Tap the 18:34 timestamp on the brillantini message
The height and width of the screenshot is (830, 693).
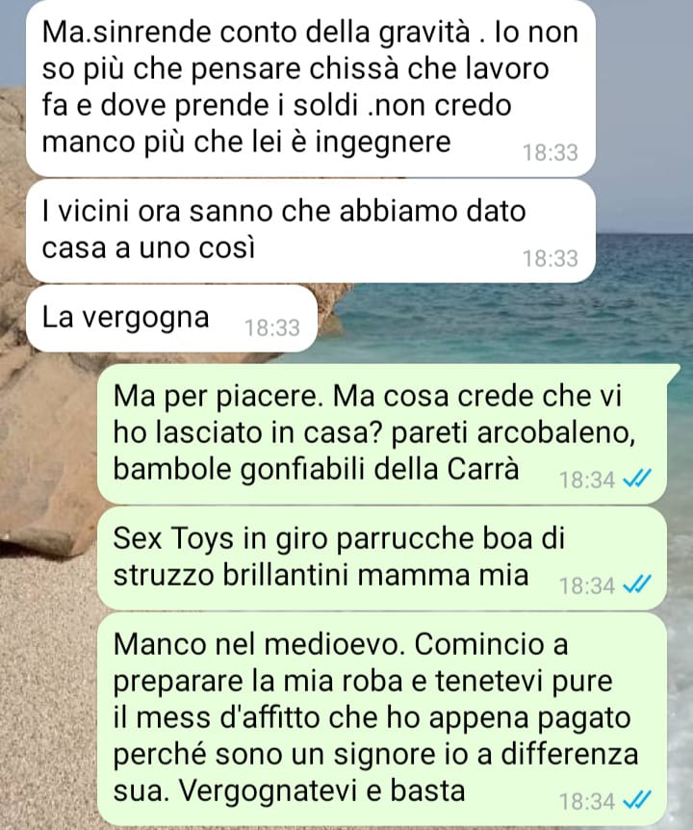pyautogui.click(x=587, y=586)
